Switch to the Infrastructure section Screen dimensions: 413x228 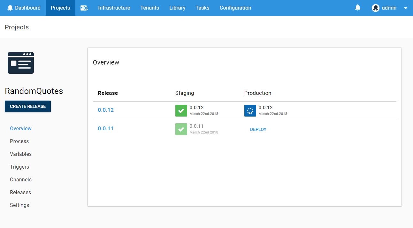tap(114, 8)
